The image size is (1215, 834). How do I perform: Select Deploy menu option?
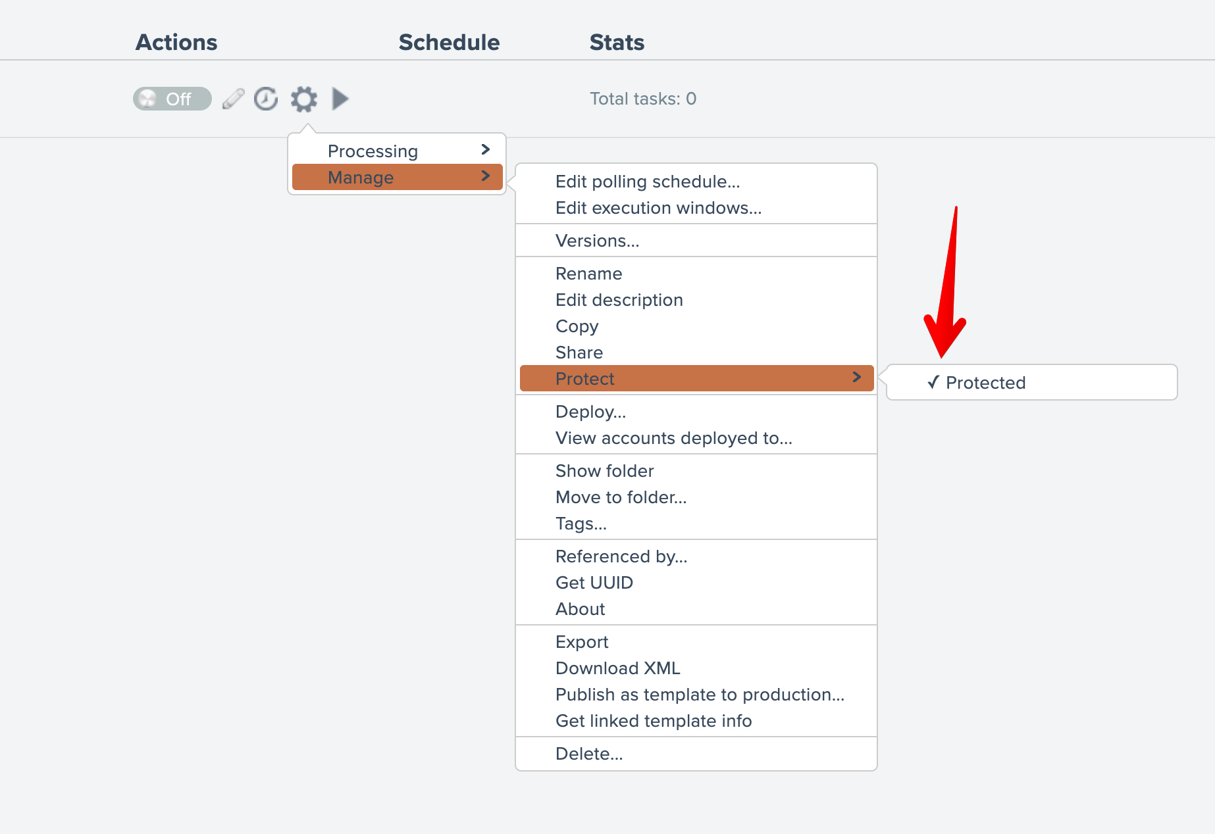click(x=590, y=412)
